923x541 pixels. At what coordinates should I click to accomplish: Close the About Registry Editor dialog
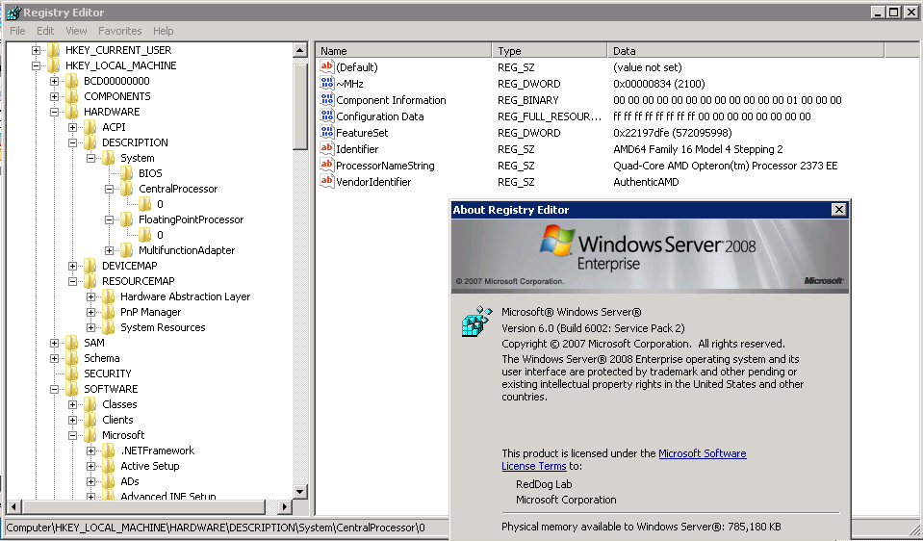(838, 210)
